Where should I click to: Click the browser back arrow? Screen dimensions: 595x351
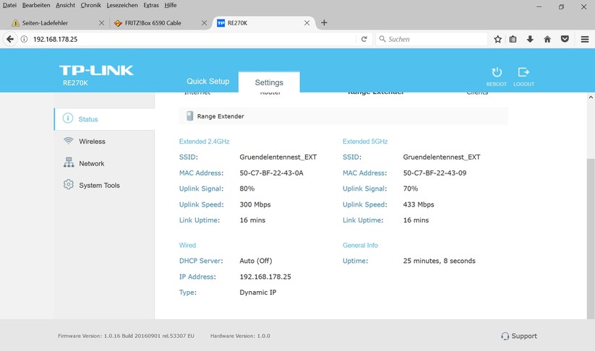(10, 39)
